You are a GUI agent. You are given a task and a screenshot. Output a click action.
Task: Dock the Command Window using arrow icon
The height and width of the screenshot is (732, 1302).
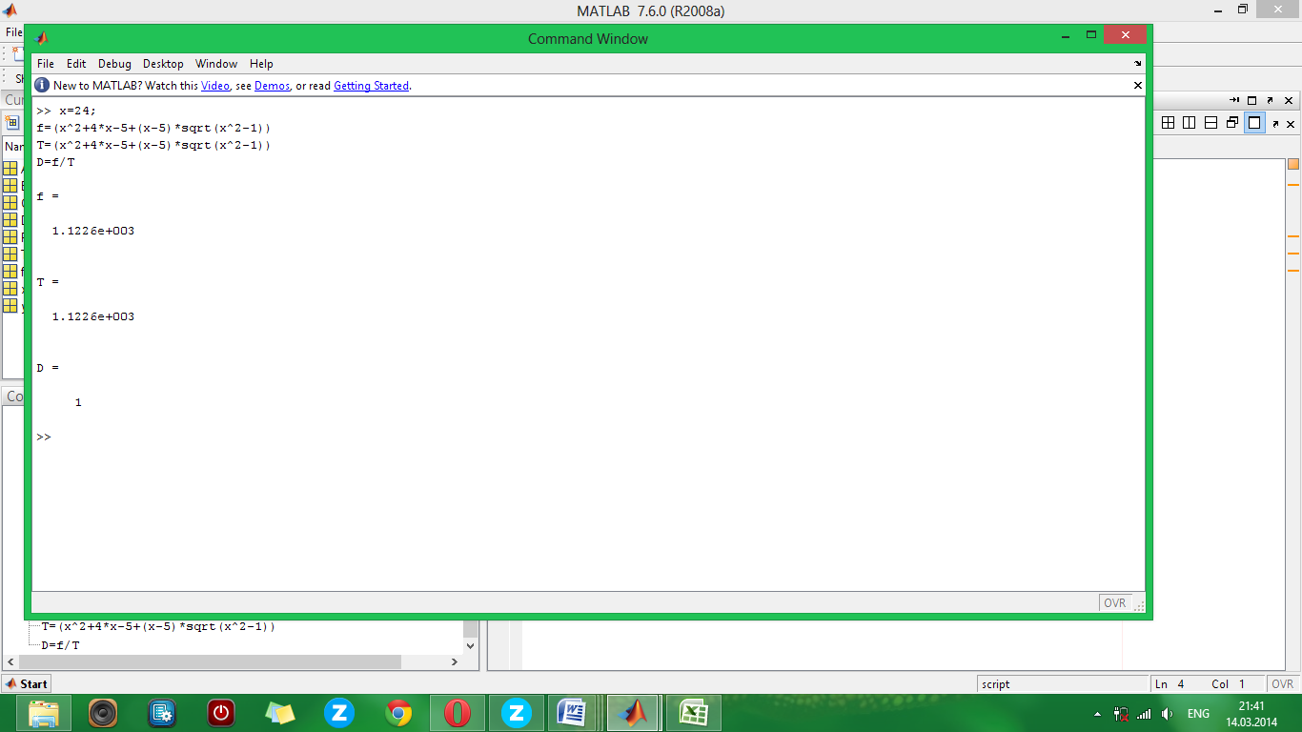tap(1137, 64)
